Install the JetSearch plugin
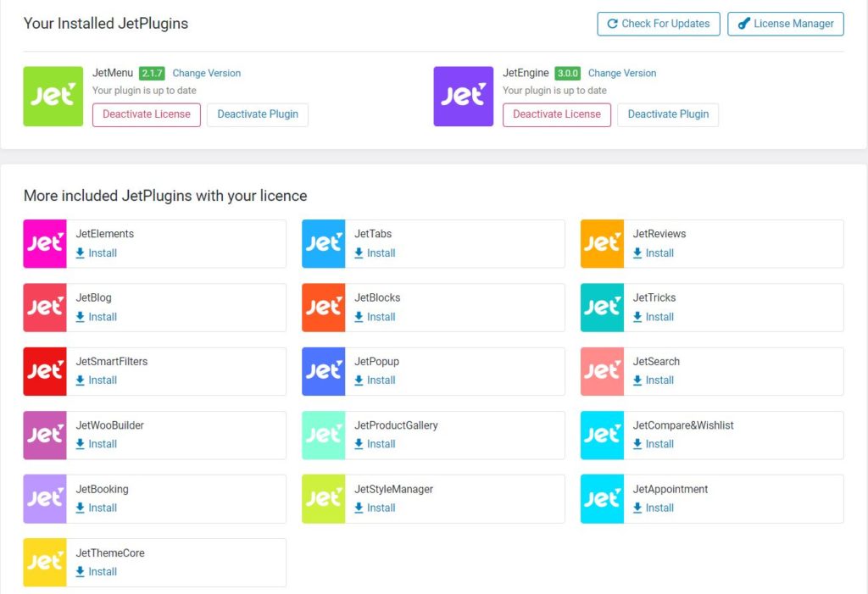 (x=654, y=380)
